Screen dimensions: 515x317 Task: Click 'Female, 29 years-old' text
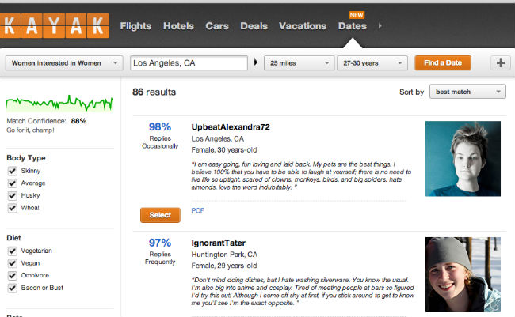pyautogui.click(x=224, y=266)
